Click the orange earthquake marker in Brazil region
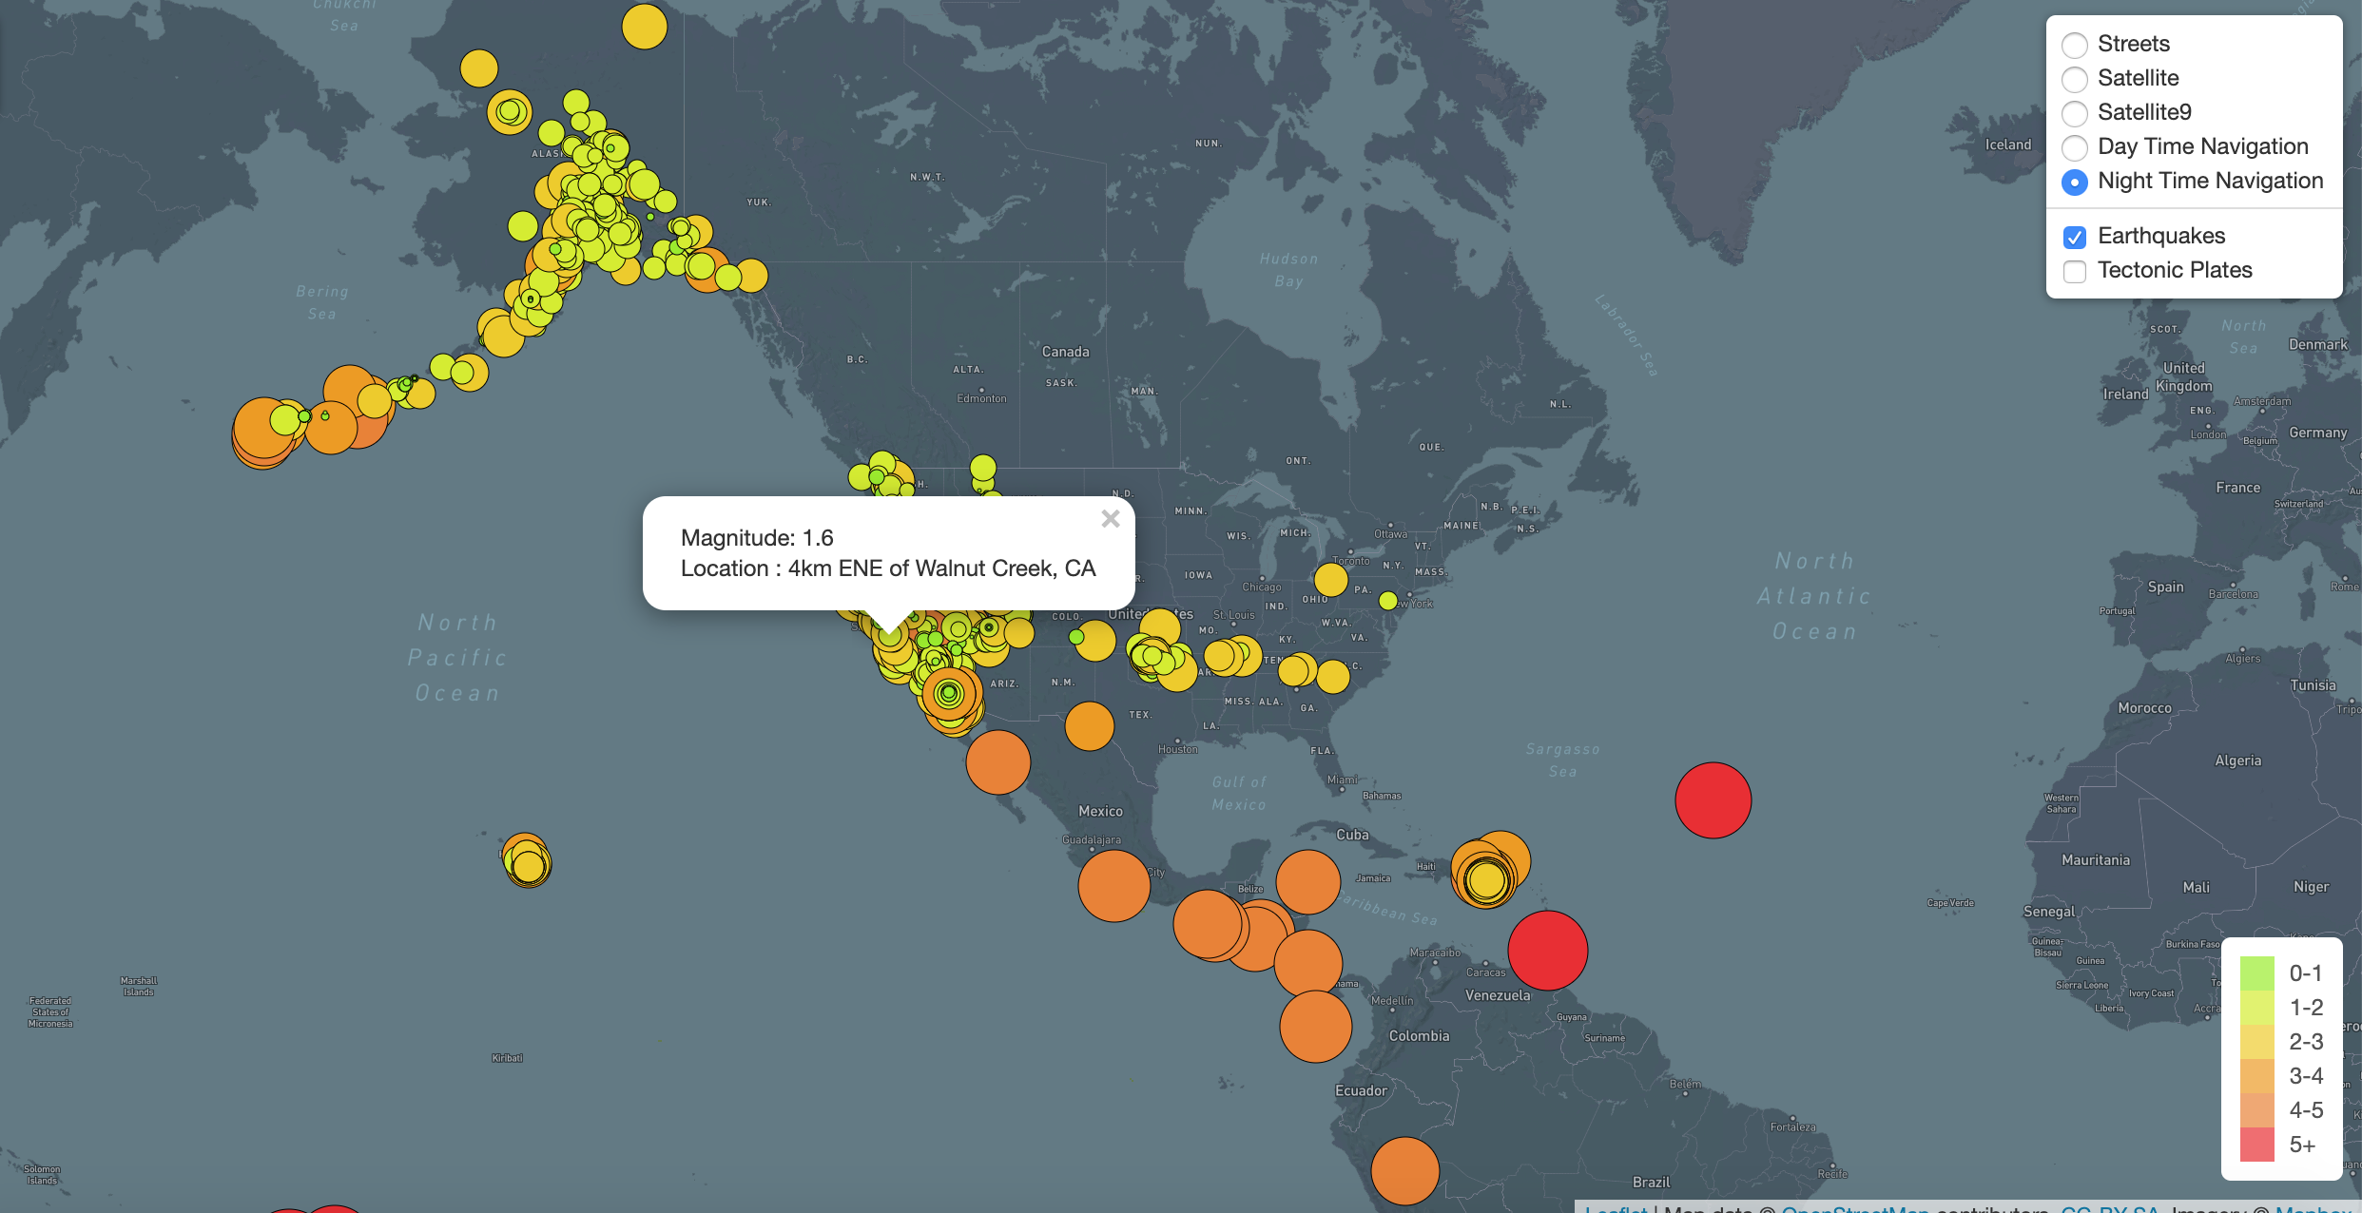The image size is (2362, 1213). [1404, 1171]
